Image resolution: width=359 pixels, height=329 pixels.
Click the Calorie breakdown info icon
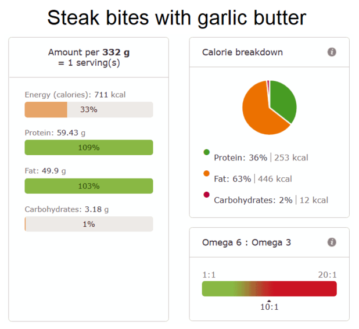point(332,52)
